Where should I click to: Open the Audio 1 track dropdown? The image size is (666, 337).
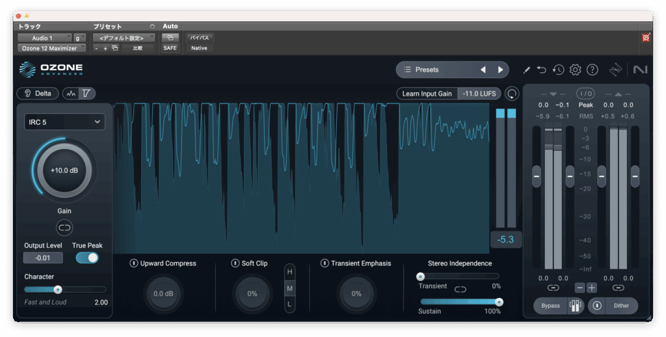click(44, 38)
